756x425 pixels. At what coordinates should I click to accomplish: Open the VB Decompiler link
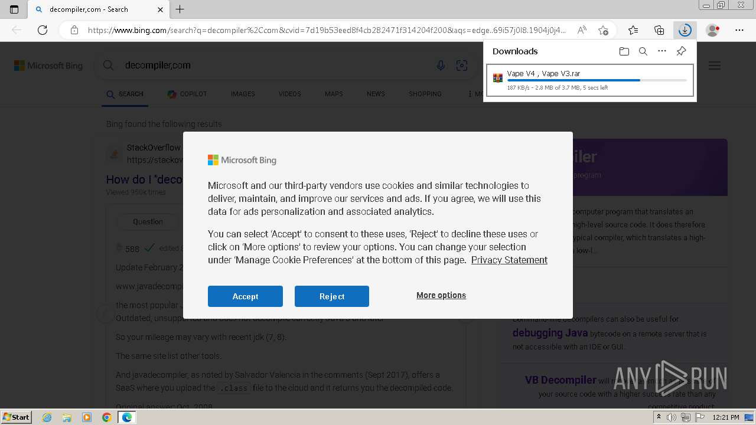(561, 380)
